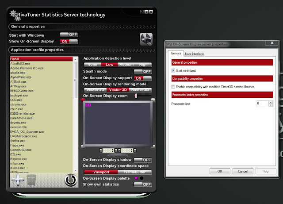This screenshot has width=283, height=204.
Task: Select the D3DOverrider.exe profile
Action: pos(41,113)
